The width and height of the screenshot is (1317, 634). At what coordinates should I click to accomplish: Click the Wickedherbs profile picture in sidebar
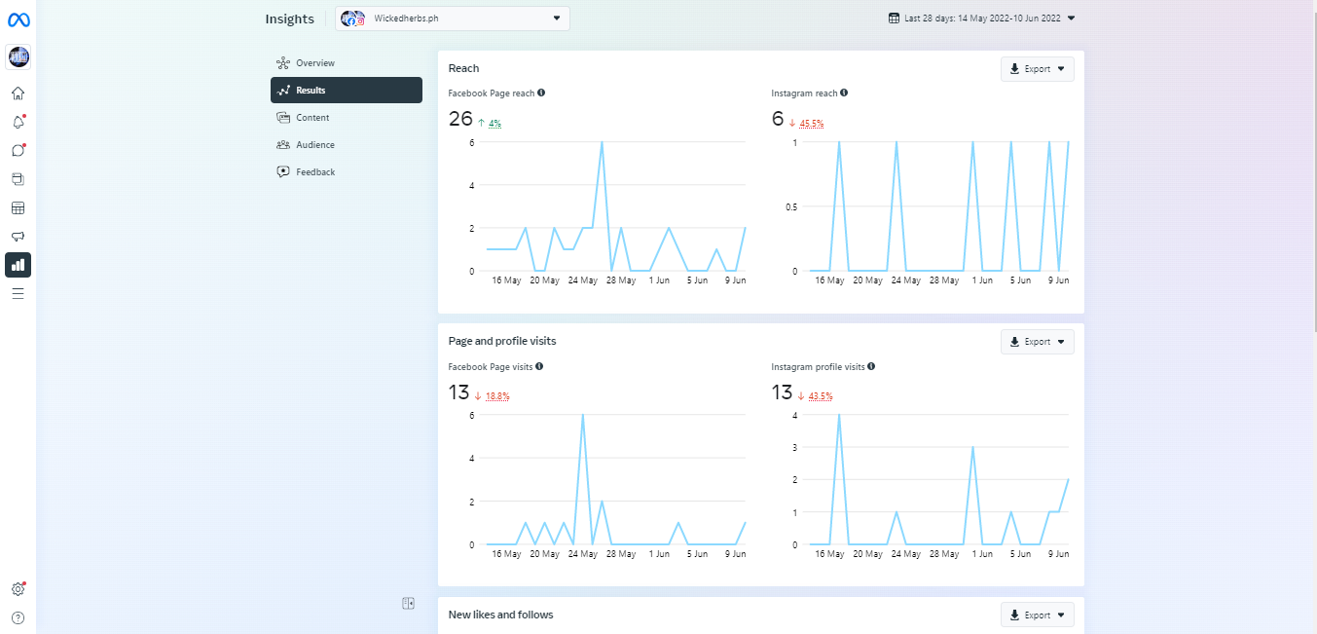(18, 56)
